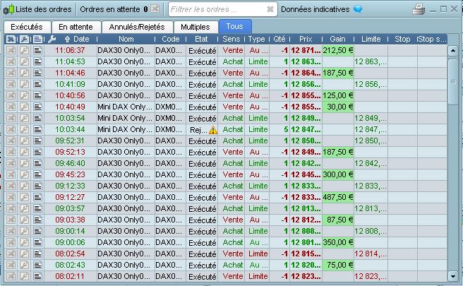
Task: Clear the order filter with the X icon
Action: pyautogui.click(x=270, y=9)
